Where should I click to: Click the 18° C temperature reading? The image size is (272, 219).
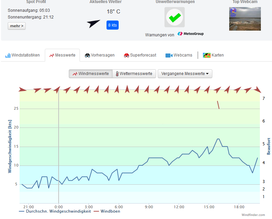tap(114, 11)
